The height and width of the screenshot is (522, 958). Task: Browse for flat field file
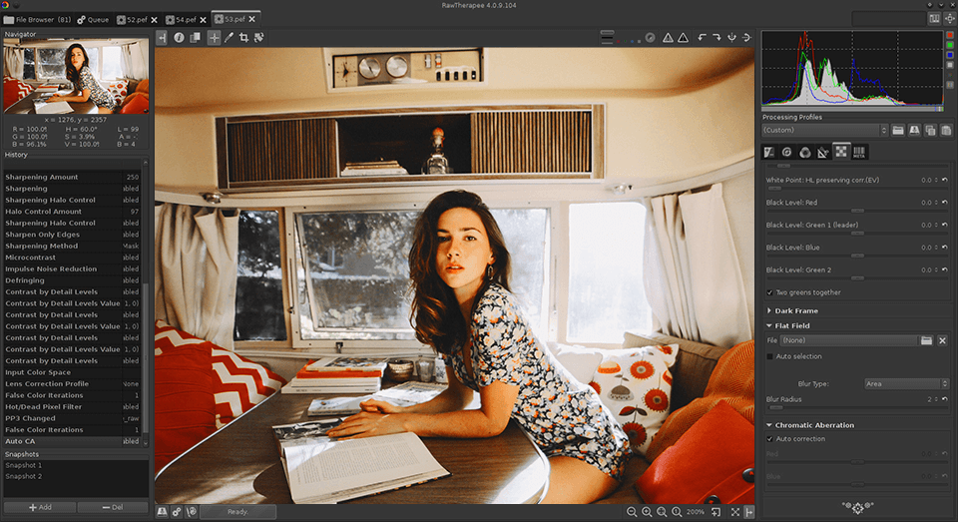point(926,340)
